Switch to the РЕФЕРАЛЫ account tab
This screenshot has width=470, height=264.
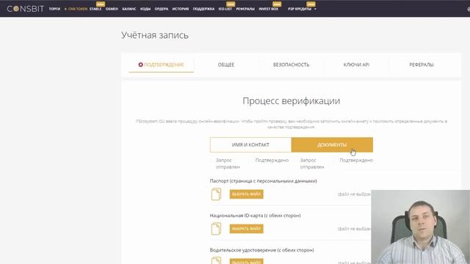click(421, 65)
